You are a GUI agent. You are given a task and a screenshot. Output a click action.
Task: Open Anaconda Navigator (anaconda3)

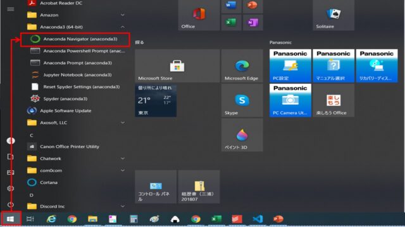(75, 39)
